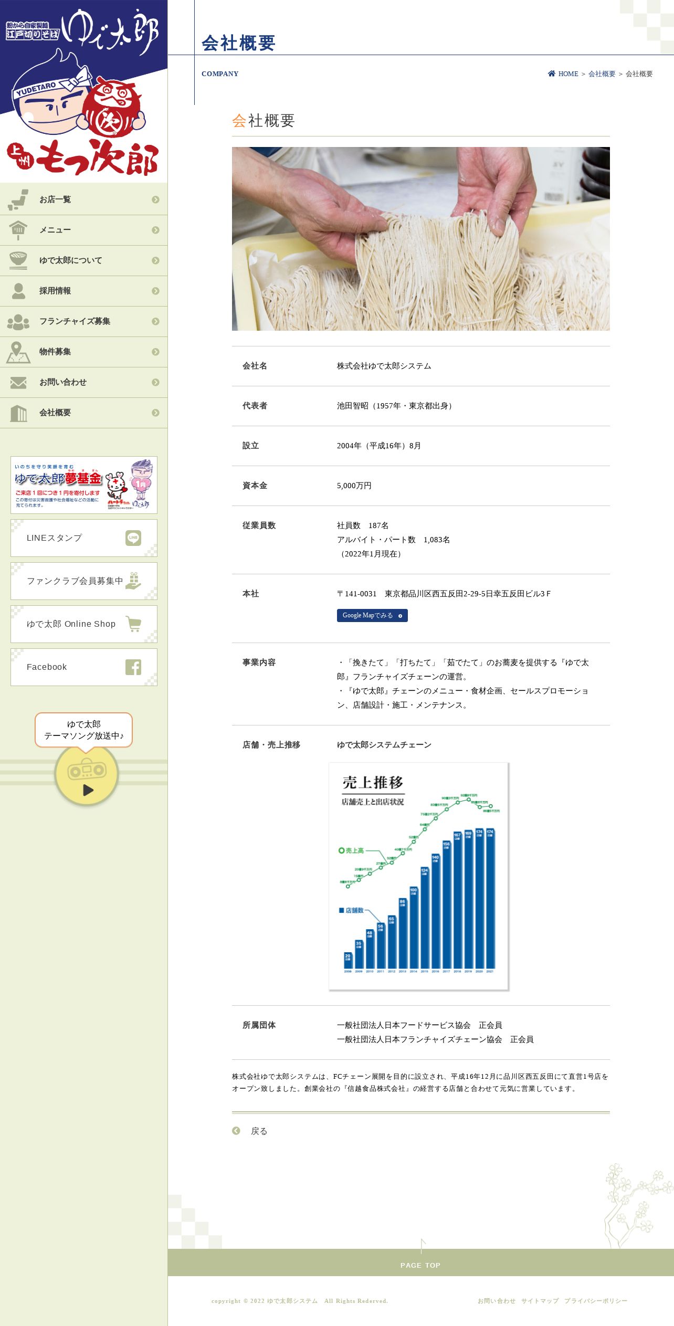674x1326 pixels.
Task: Open ゆで太郎 Online Shop banner link
Action: [84, 624]
